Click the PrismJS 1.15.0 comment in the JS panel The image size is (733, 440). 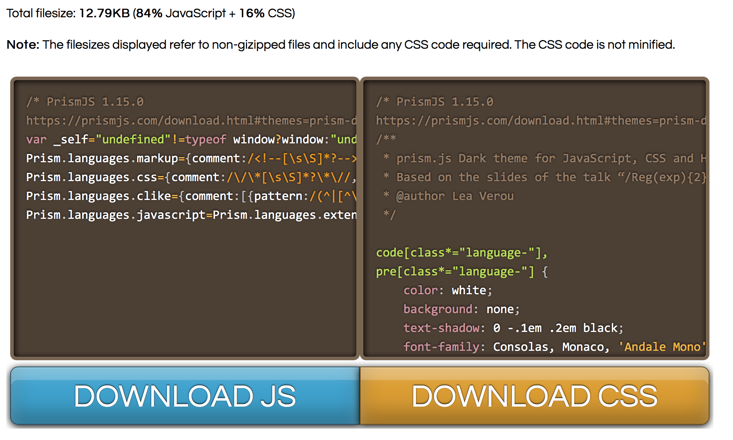click(85, 102)
